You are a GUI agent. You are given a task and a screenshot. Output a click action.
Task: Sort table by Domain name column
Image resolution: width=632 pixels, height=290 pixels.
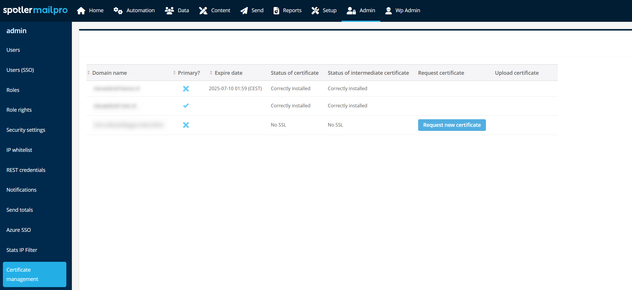pyautogui.click(x=109, y=73)
